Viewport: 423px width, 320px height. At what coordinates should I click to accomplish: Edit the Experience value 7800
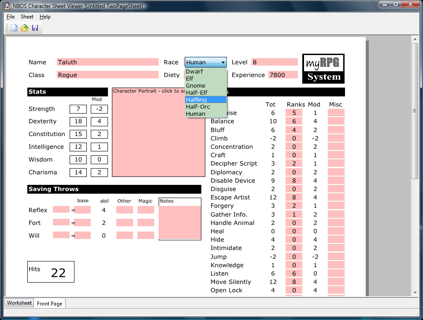(282, 75)
